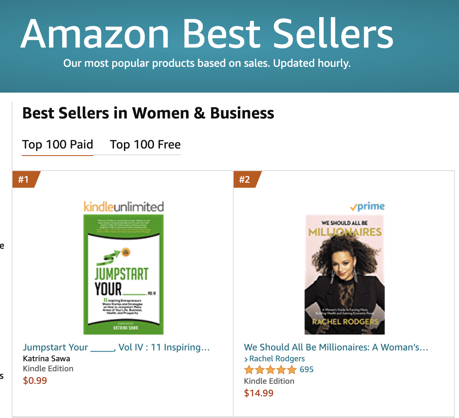Switch to the Top 100 Free tab
This screenshot has width=459, height=418.
tap(145, 145)
